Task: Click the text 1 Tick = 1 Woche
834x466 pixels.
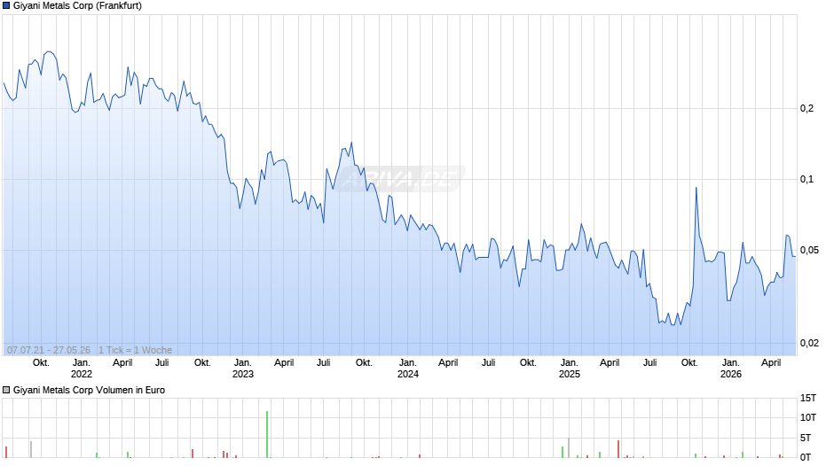Action: pyautogui.click(x=135, y=350)
